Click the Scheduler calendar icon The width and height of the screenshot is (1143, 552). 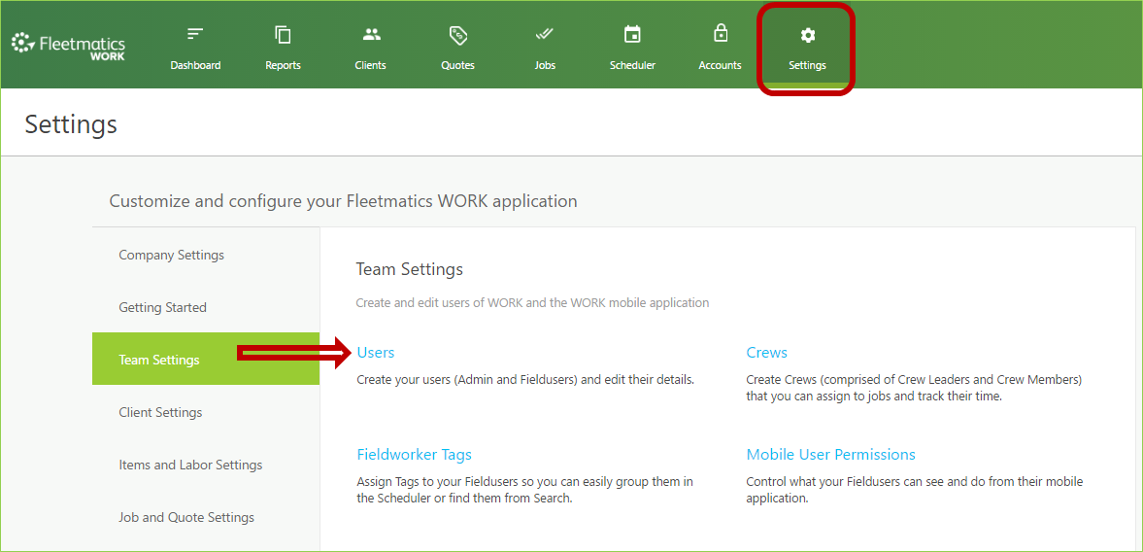tap(632, 34)
